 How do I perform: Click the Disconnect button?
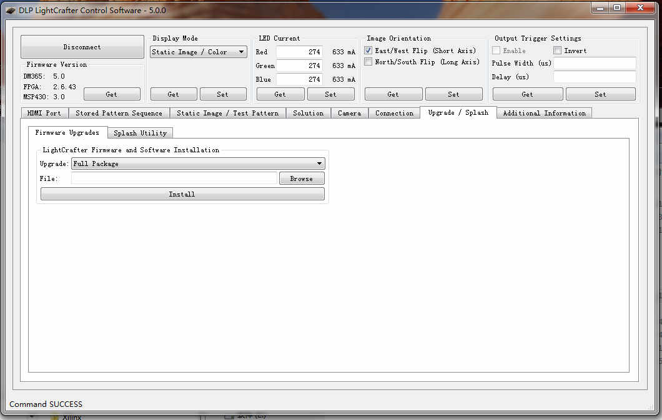(82, 47)
